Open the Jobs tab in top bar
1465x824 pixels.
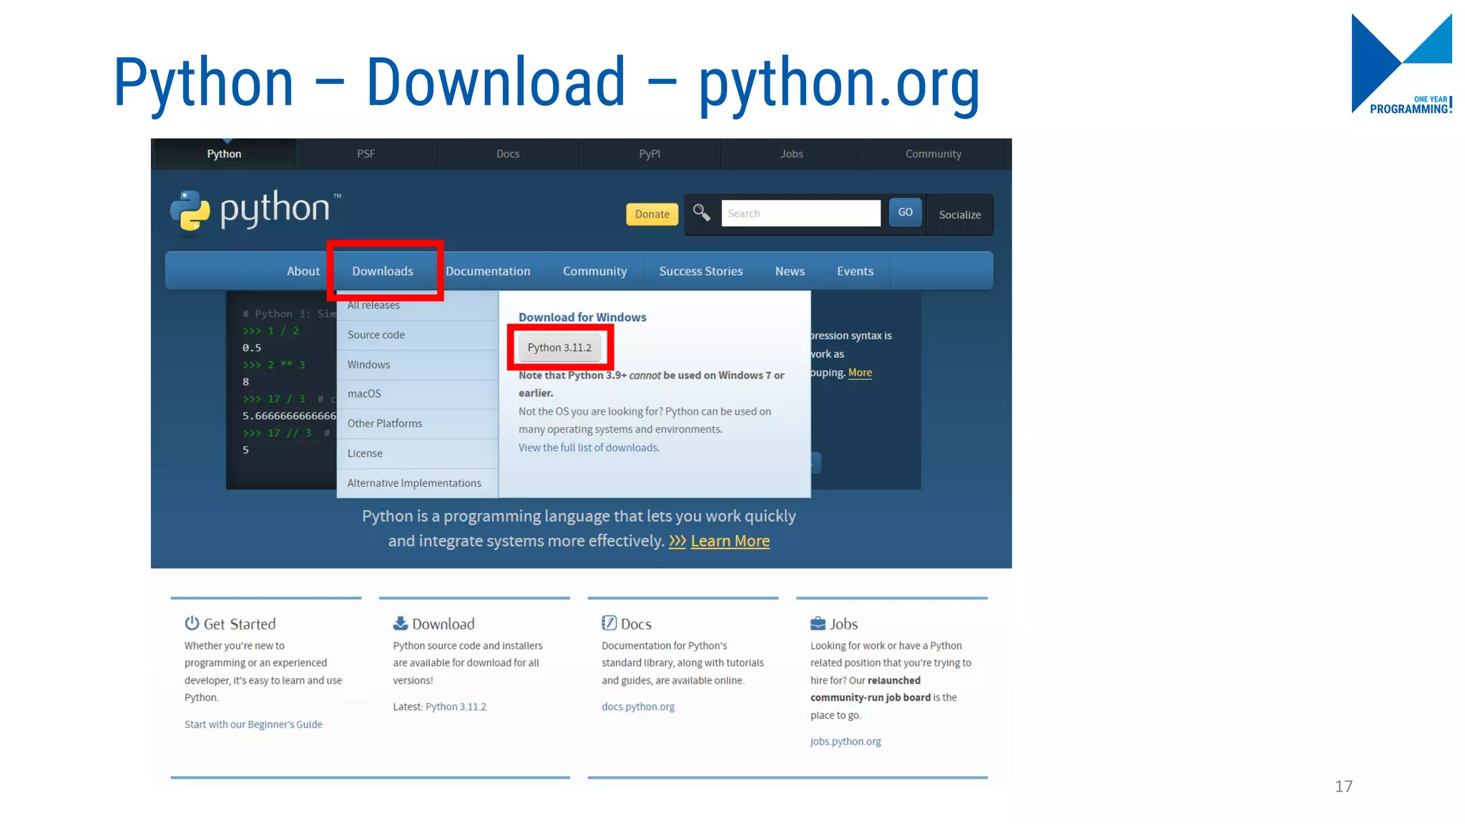coord(792,154)
